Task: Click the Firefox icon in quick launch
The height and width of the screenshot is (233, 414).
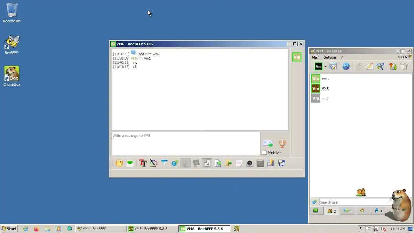Action: pos(36,229)
